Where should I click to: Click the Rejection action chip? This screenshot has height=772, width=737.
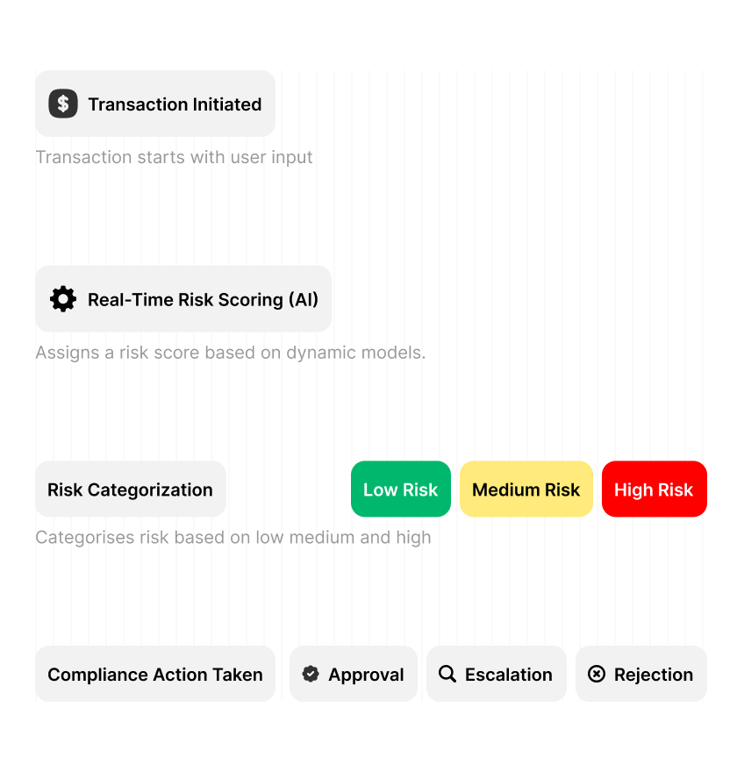[x=641, y=674]
